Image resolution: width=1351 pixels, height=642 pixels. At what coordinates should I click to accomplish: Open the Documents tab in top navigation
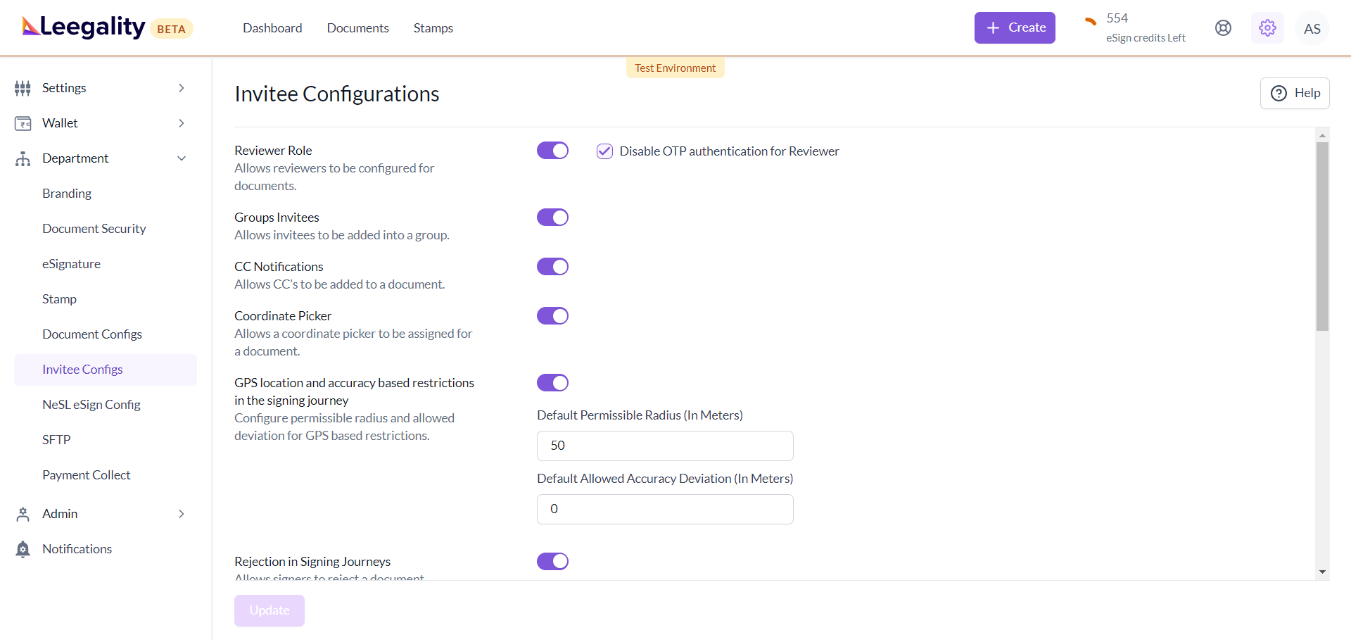[357, 28]
